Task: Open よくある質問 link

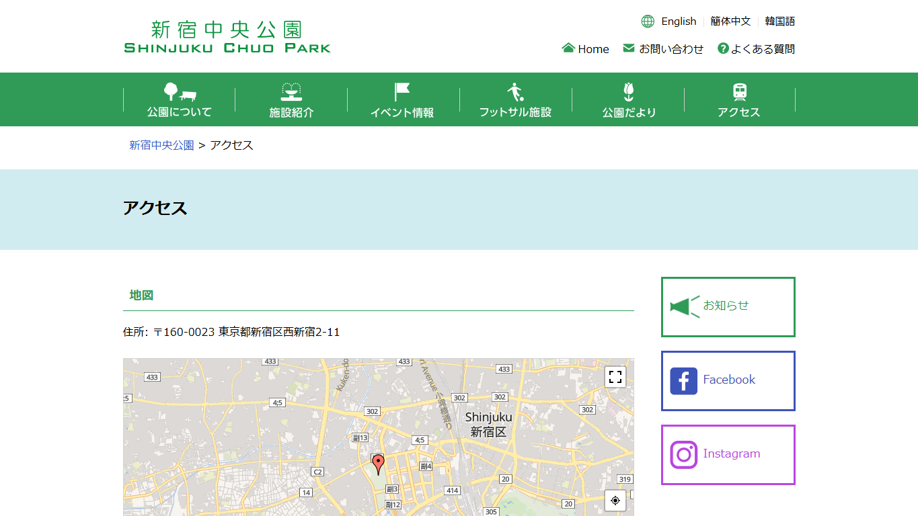Action: [763, 49]
